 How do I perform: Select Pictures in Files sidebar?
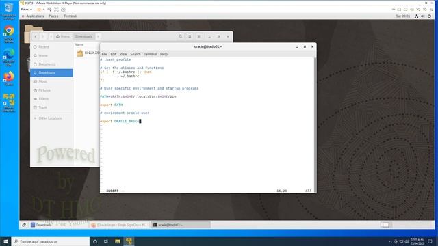[52, 90]
